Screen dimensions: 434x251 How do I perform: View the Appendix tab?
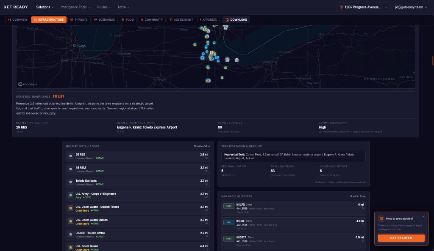(208, 20)
